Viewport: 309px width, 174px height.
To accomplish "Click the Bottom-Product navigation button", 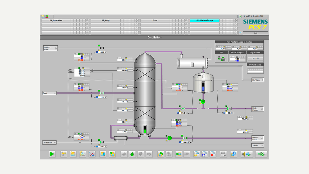I will [257, 138].
